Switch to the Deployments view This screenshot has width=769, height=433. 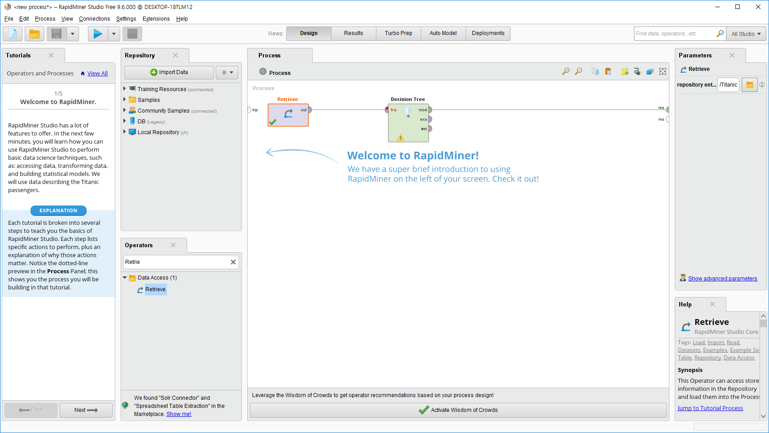[x=488, y=33]
